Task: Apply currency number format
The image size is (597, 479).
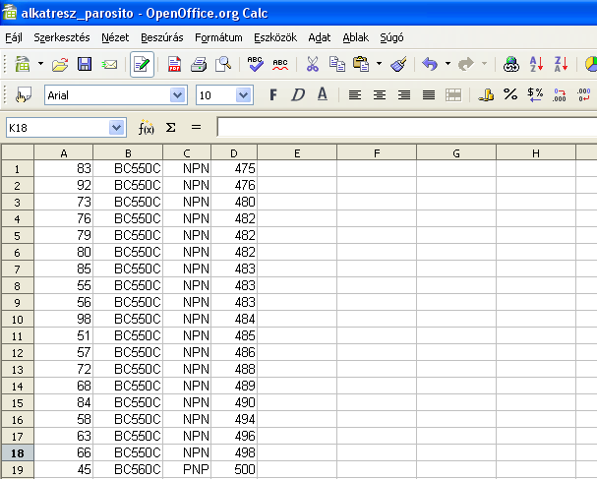Action: pyautogui.click(x=486, y=94)
